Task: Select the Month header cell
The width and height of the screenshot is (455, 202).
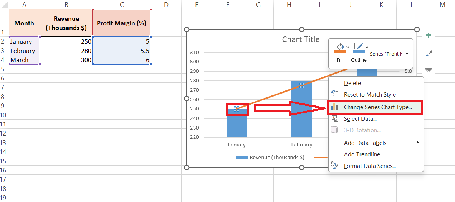Action: pyautogui.click(x=24, y=23)
